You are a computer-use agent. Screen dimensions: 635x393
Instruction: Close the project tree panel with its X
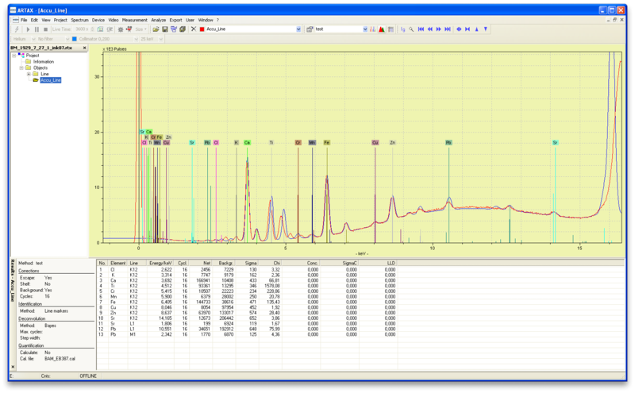tap(85, 48)
